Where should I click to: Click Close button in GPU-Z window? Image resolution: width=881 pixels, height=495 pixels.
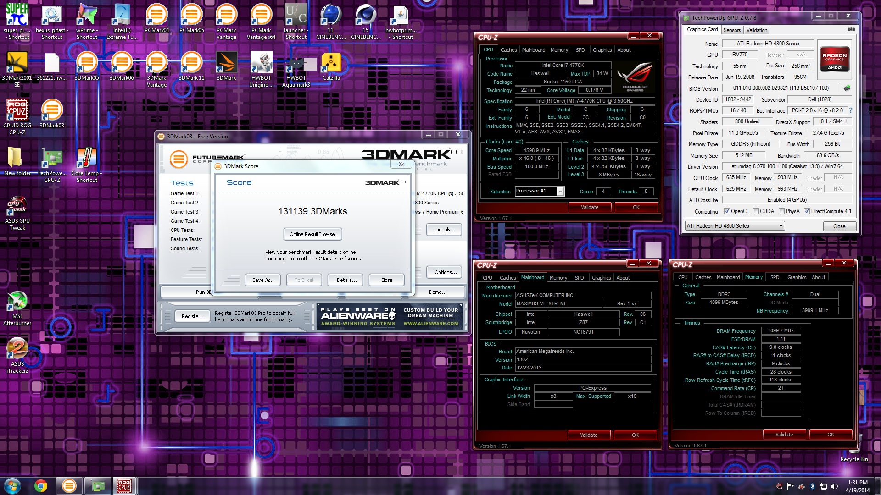coord(839,226)
